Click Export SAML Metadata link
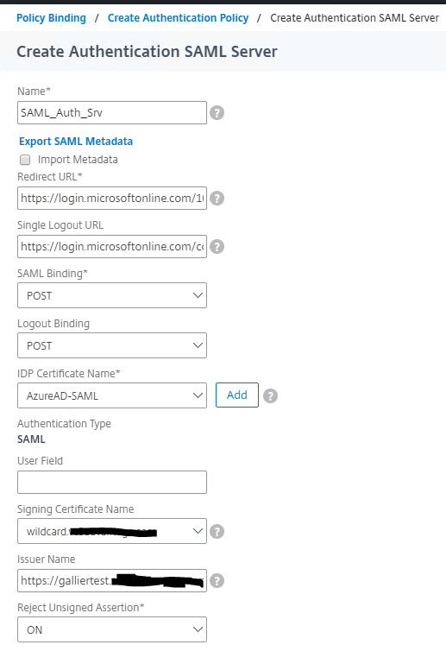 coord(76,141)
